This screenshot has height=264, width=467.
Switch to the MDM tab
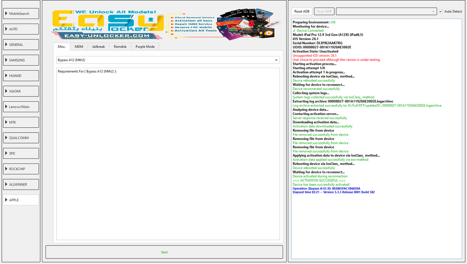click(x=79, y=47)
